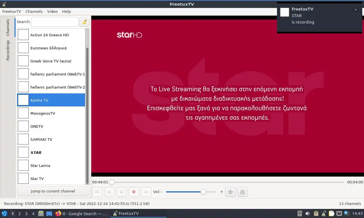
Task: Open the taskbar start menu icon
Action: point(4,213)
